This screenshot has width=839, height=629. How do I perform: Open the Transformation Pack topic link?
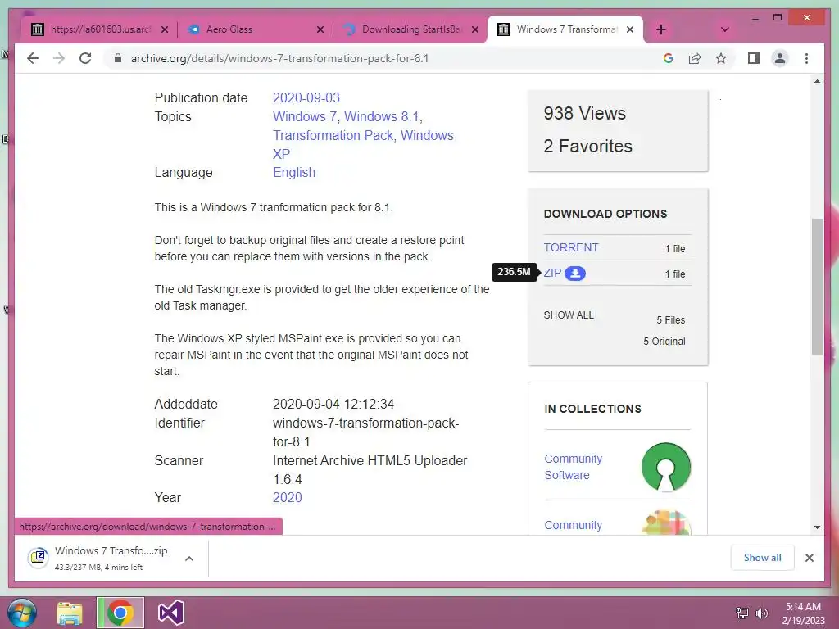(x=333, y=135)
